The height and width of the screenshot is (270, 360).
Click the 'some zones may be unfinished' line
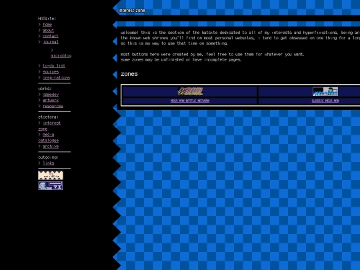(181, 60)
